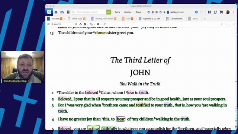
Task: Click second shortcut icon in shortcuts bar
Action: click(x=152, y=12)
